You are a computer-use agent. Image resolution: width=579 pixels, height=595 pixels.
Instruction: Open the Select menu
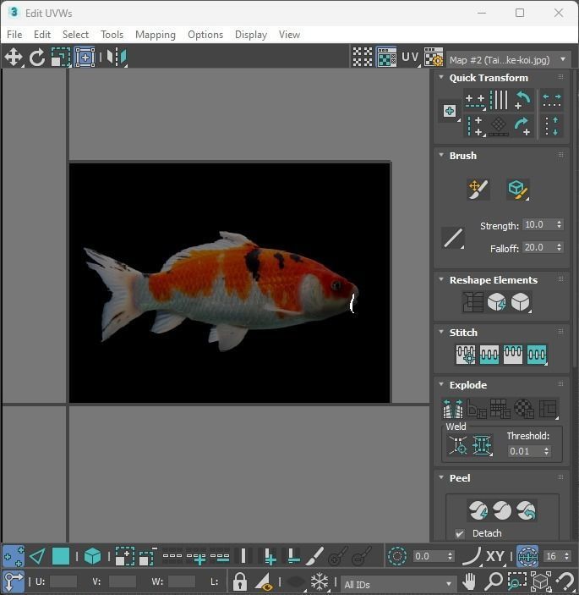(75, 35)
